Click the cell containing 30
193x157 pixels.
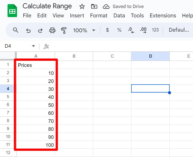tap(36, 89)
